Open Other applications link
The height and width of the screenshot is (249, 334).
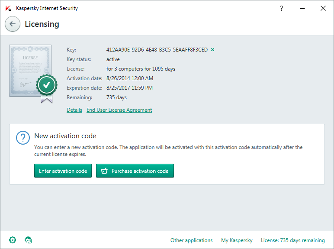coord(192,240)
